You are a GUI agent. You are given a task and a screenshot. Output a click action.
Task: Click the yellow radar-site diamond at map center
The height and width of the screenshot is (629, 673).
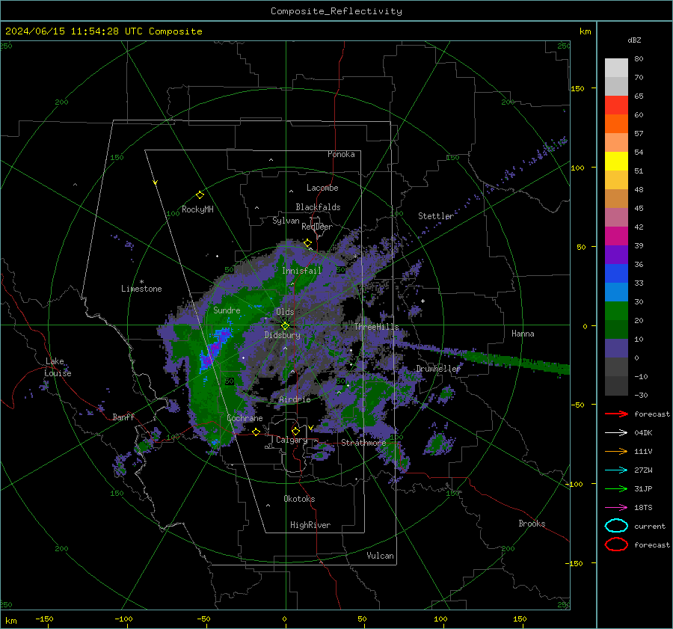[x=285, y=326]
